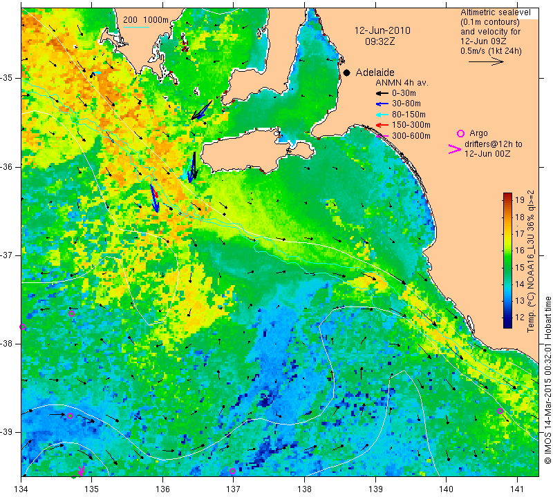This screenshot has width=553, height=497.
Task: Click the 0.5m/s velocity scale arrow
Action: tap(486, 62)
